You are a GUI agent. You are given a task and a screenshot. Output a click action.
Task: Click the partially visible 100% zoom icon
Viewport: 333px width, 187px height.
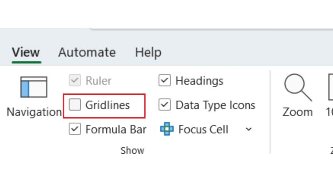[331, 87]
